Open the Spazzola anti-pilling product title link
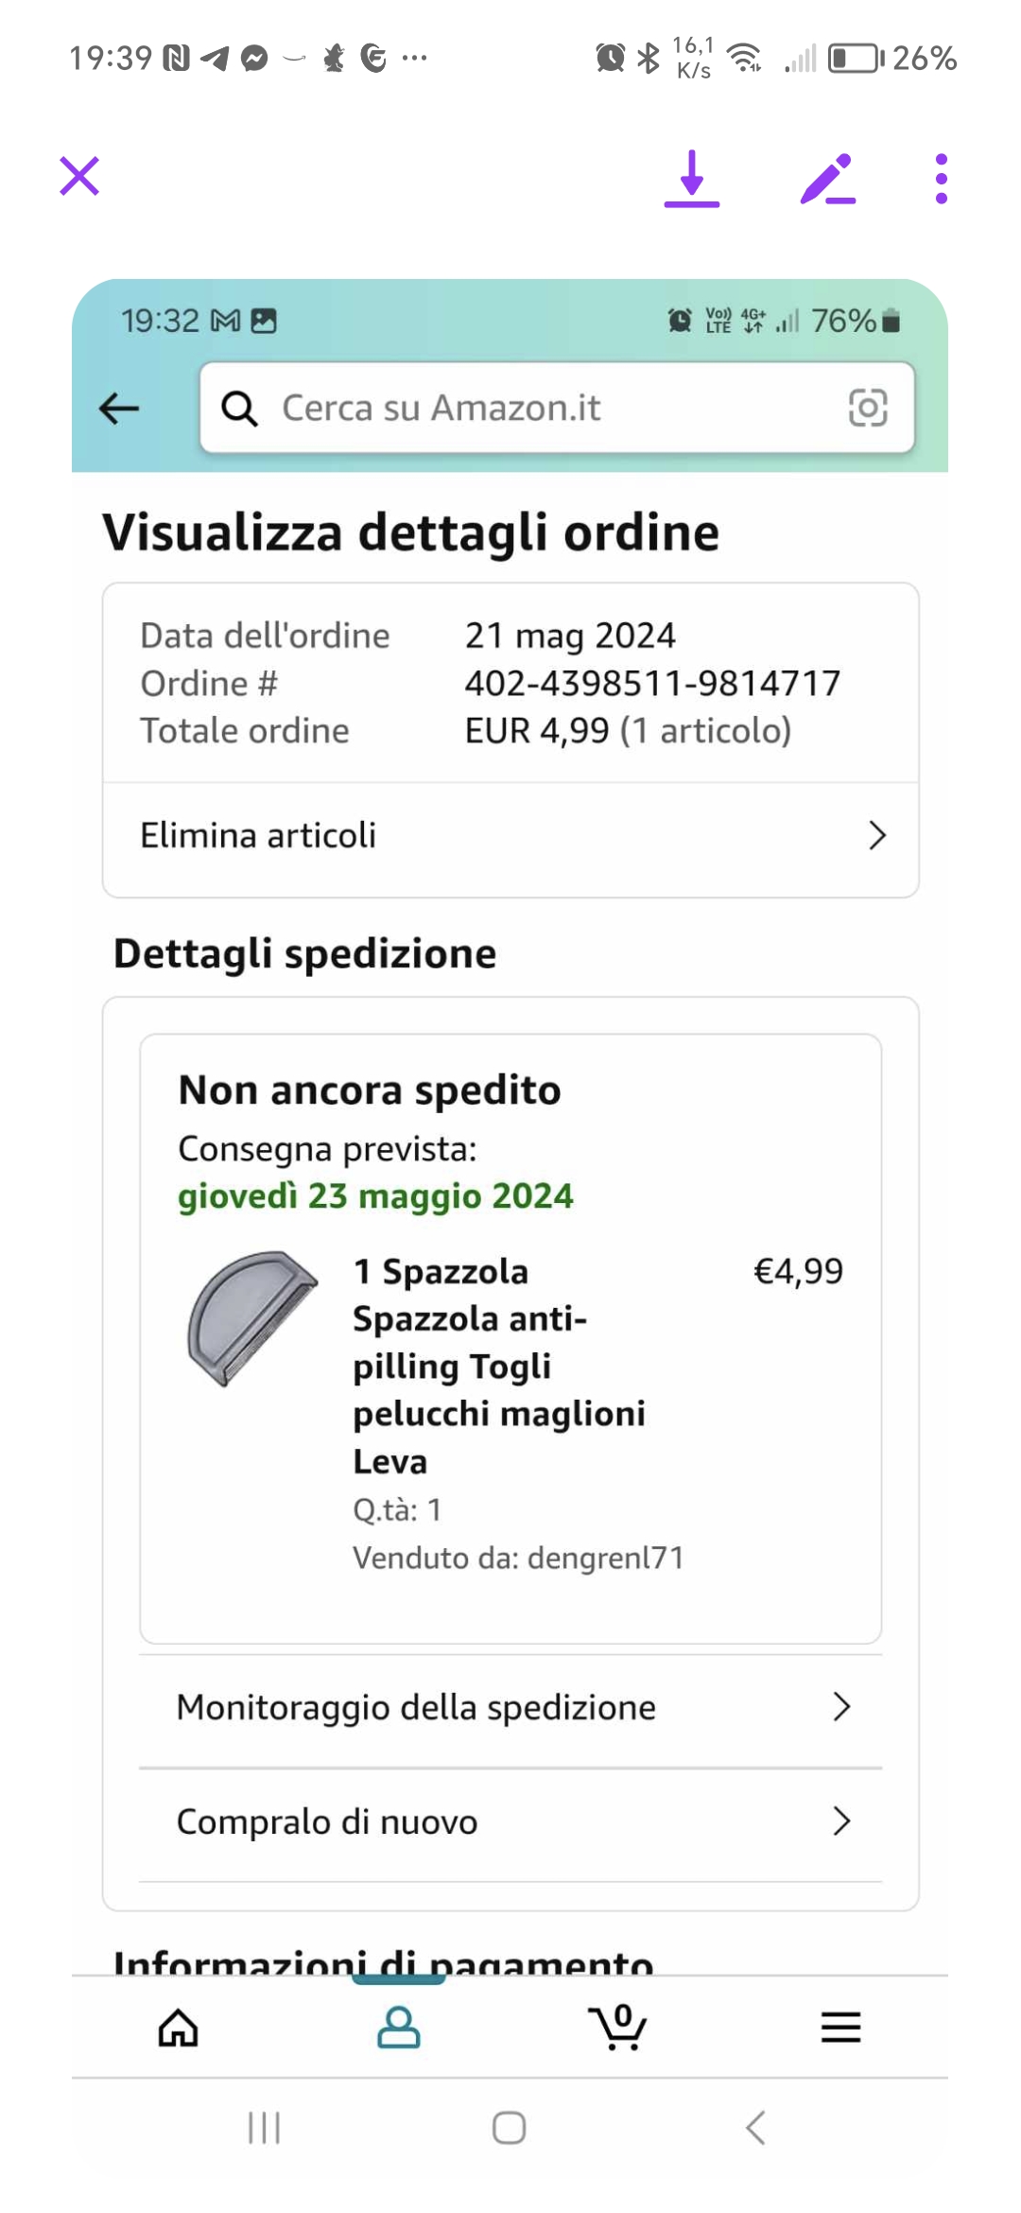The image size is (1021, 2213). point(498,1366)
